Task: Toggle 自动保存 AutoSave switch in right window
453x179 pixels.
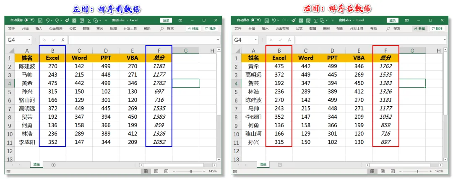Action: [x=256, y=20]
